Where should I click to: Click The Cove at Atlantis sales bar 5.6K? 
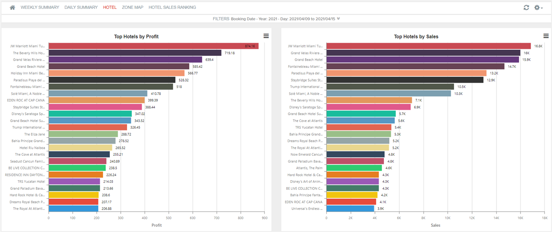[361, 120]
